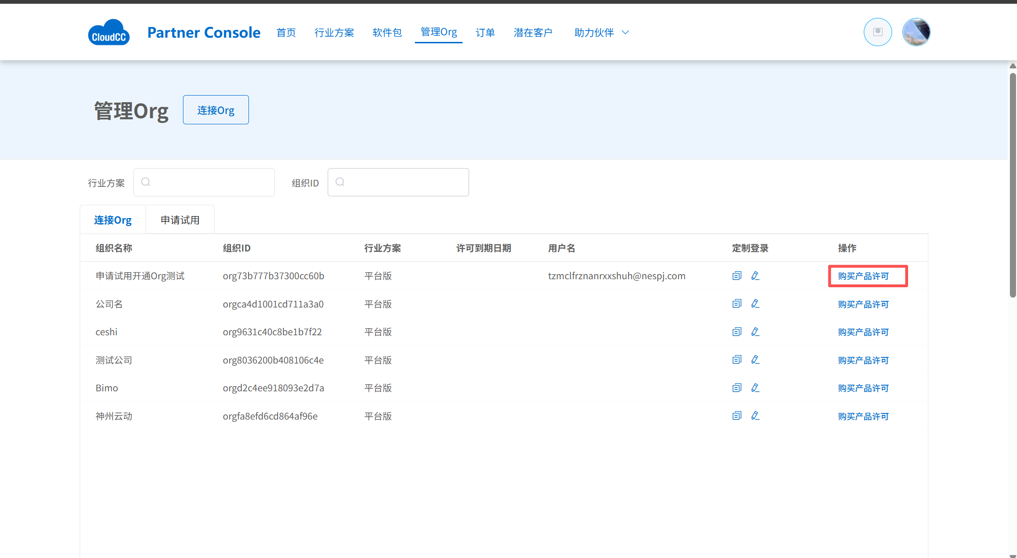Viewport: 1017px width, 558px height.
Task: Click copy login icon for ceshi row
Action: point(737,332)
